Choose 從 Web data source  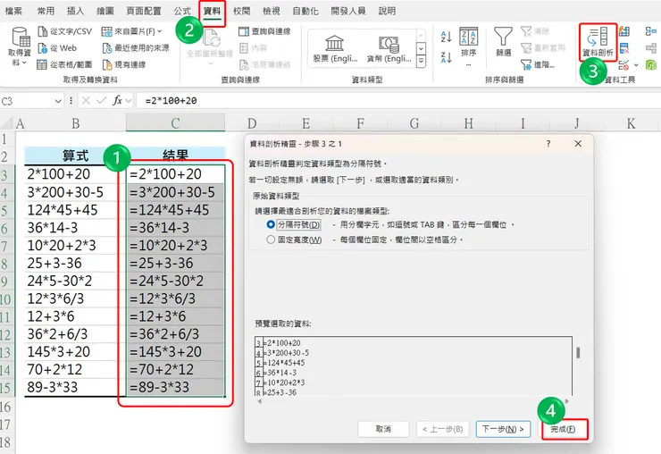(x=57, y=48)
